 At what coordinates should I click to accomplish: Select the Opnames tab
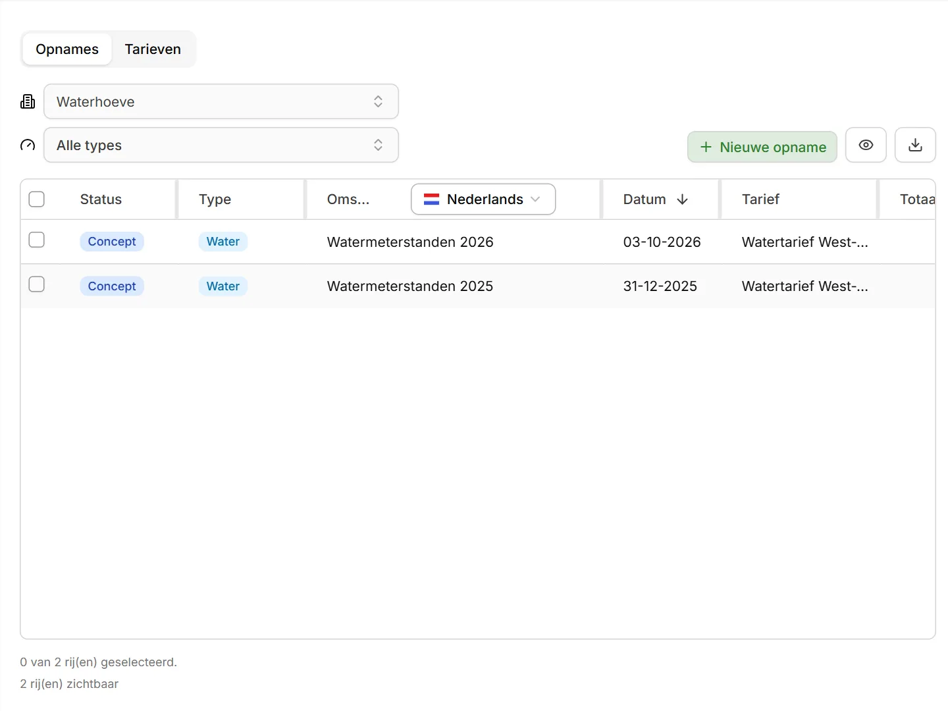(x=67, y=49)
